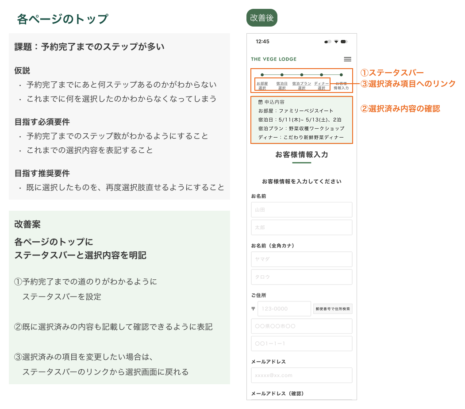This screenshot has height=409, width=465.
Task: Click the 改善後 label badge
Action: click(261, 18)
